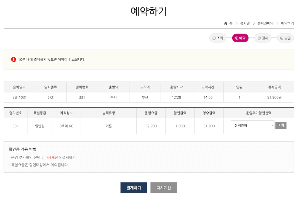Click the 운임추가할인선택 column header
This screenshot has width=298, height=197.
click(259, 113)
